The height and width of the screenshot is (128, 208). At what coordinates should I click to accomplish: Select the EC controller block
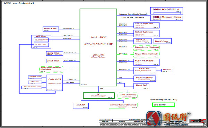[x=99, y=95]
